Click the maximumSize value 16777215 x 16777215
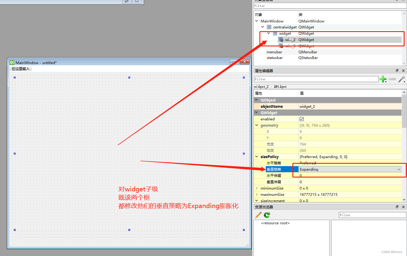 coord(318,194)
